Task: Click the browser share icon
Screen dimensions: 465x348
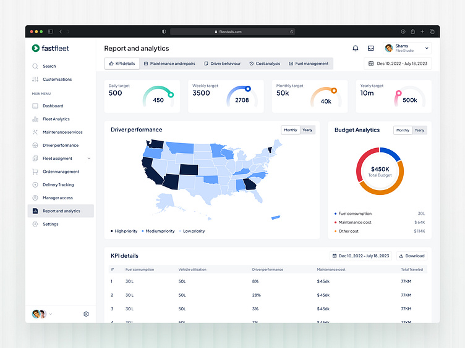Action: tap(412, 31)
